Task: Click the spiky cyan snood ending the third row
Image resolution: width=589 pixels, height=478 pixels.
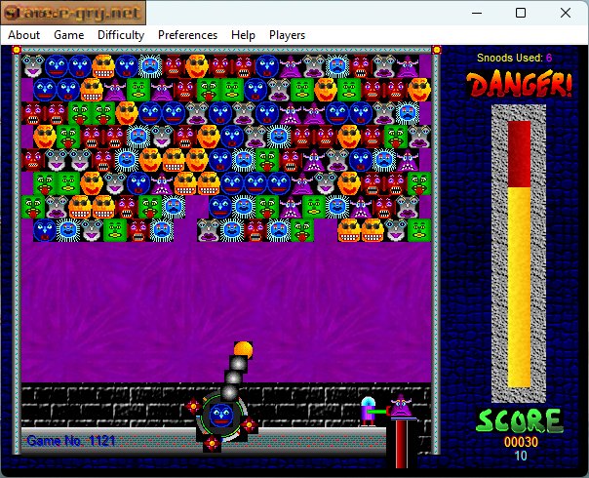Action: (x=408, y=113)
